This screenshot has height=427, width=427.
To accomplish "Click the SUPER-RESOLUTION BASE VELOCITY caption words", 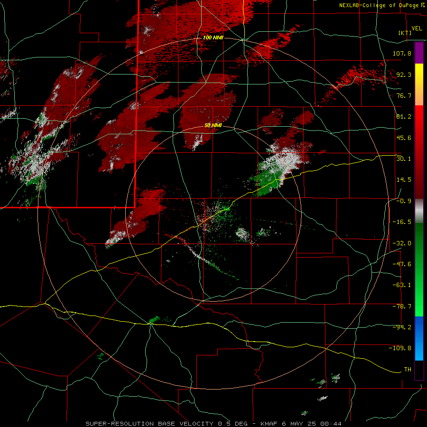I will tap(150, 424).
